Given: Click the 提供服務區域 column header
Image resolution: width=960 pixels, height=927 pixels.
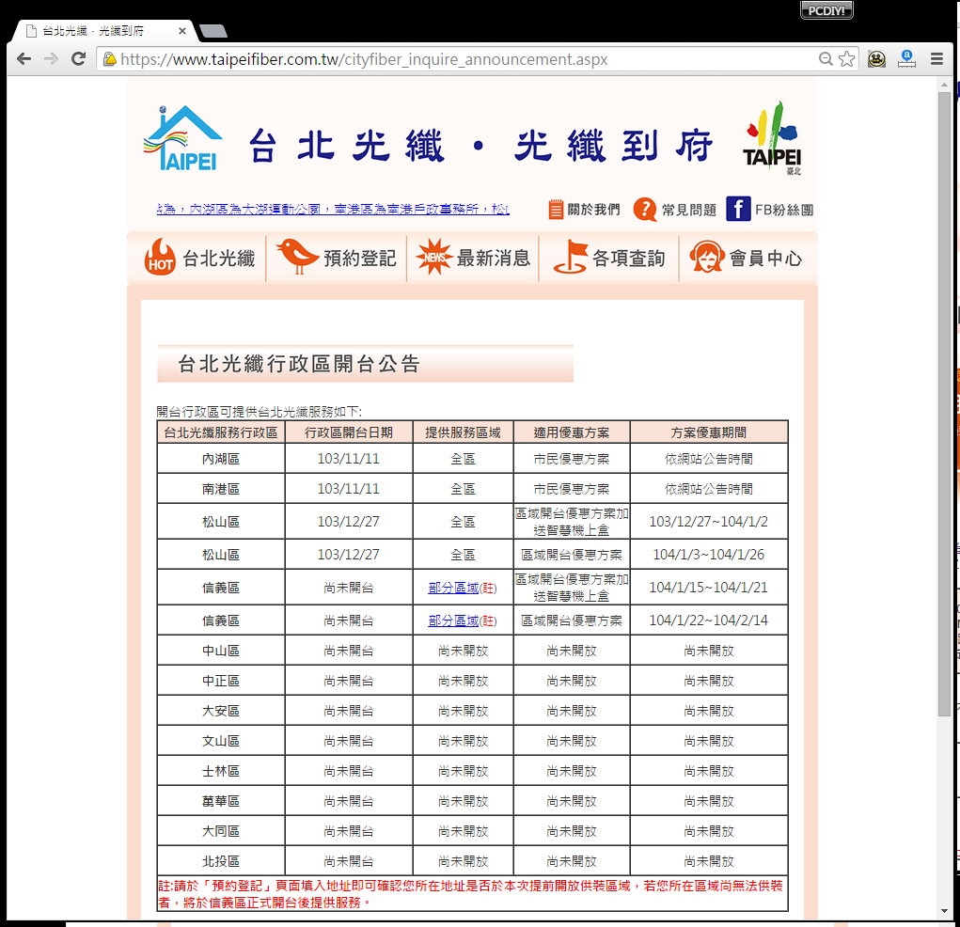Looking at the screenshot, I should pos(463,432).
